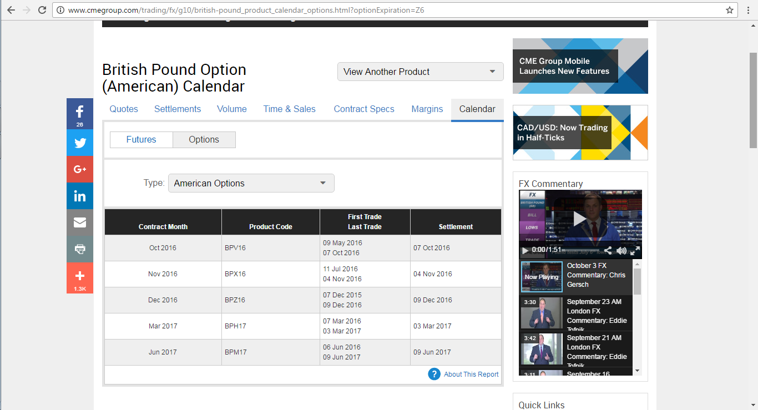Select the Calendar tab

[477, 109]
